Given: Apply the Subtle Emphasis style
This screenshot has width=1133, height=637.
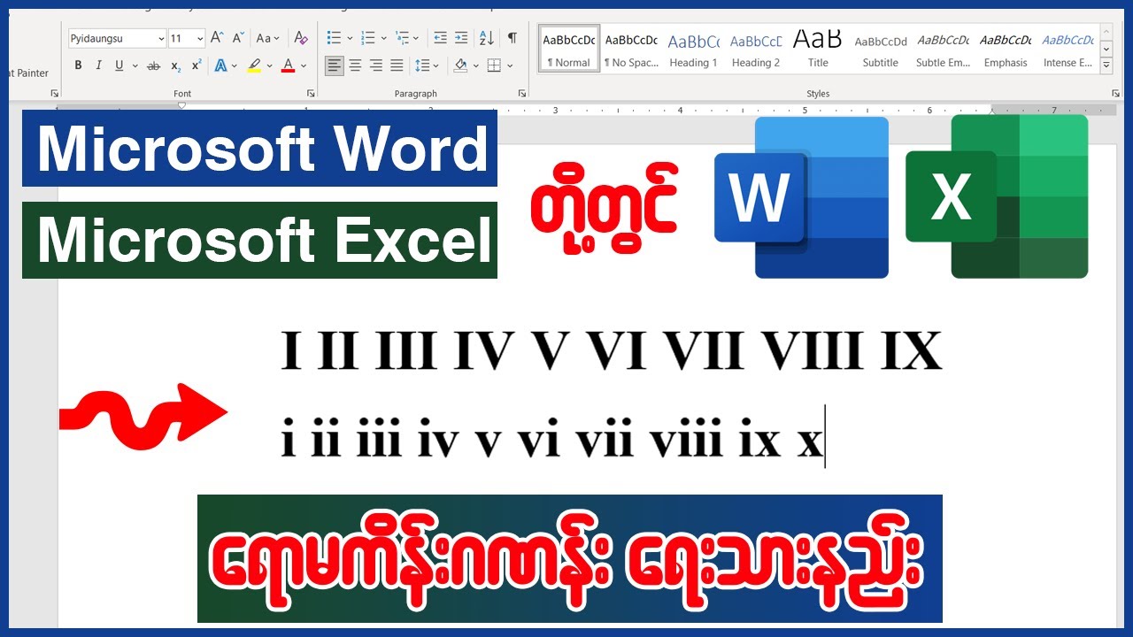Looking at the screenshot, I should 943,50.
